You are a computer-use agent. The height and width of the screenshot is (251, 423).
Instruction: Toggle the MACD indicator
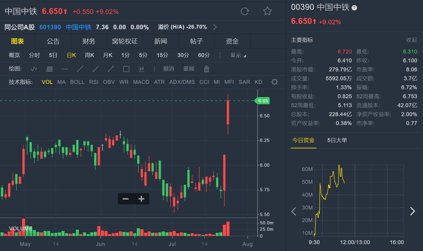click(141, 82)
